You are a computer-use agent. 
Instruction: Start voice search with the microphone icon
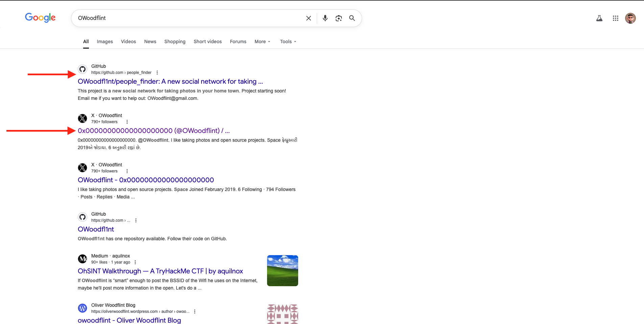[325, 18]
